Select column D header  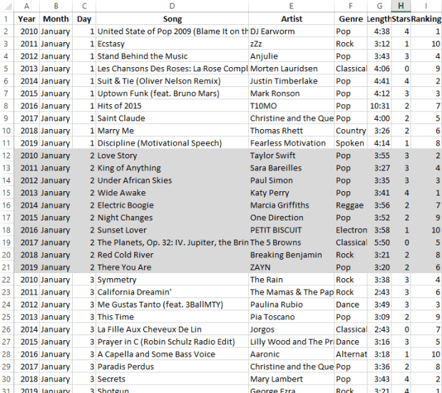[172, 6]
